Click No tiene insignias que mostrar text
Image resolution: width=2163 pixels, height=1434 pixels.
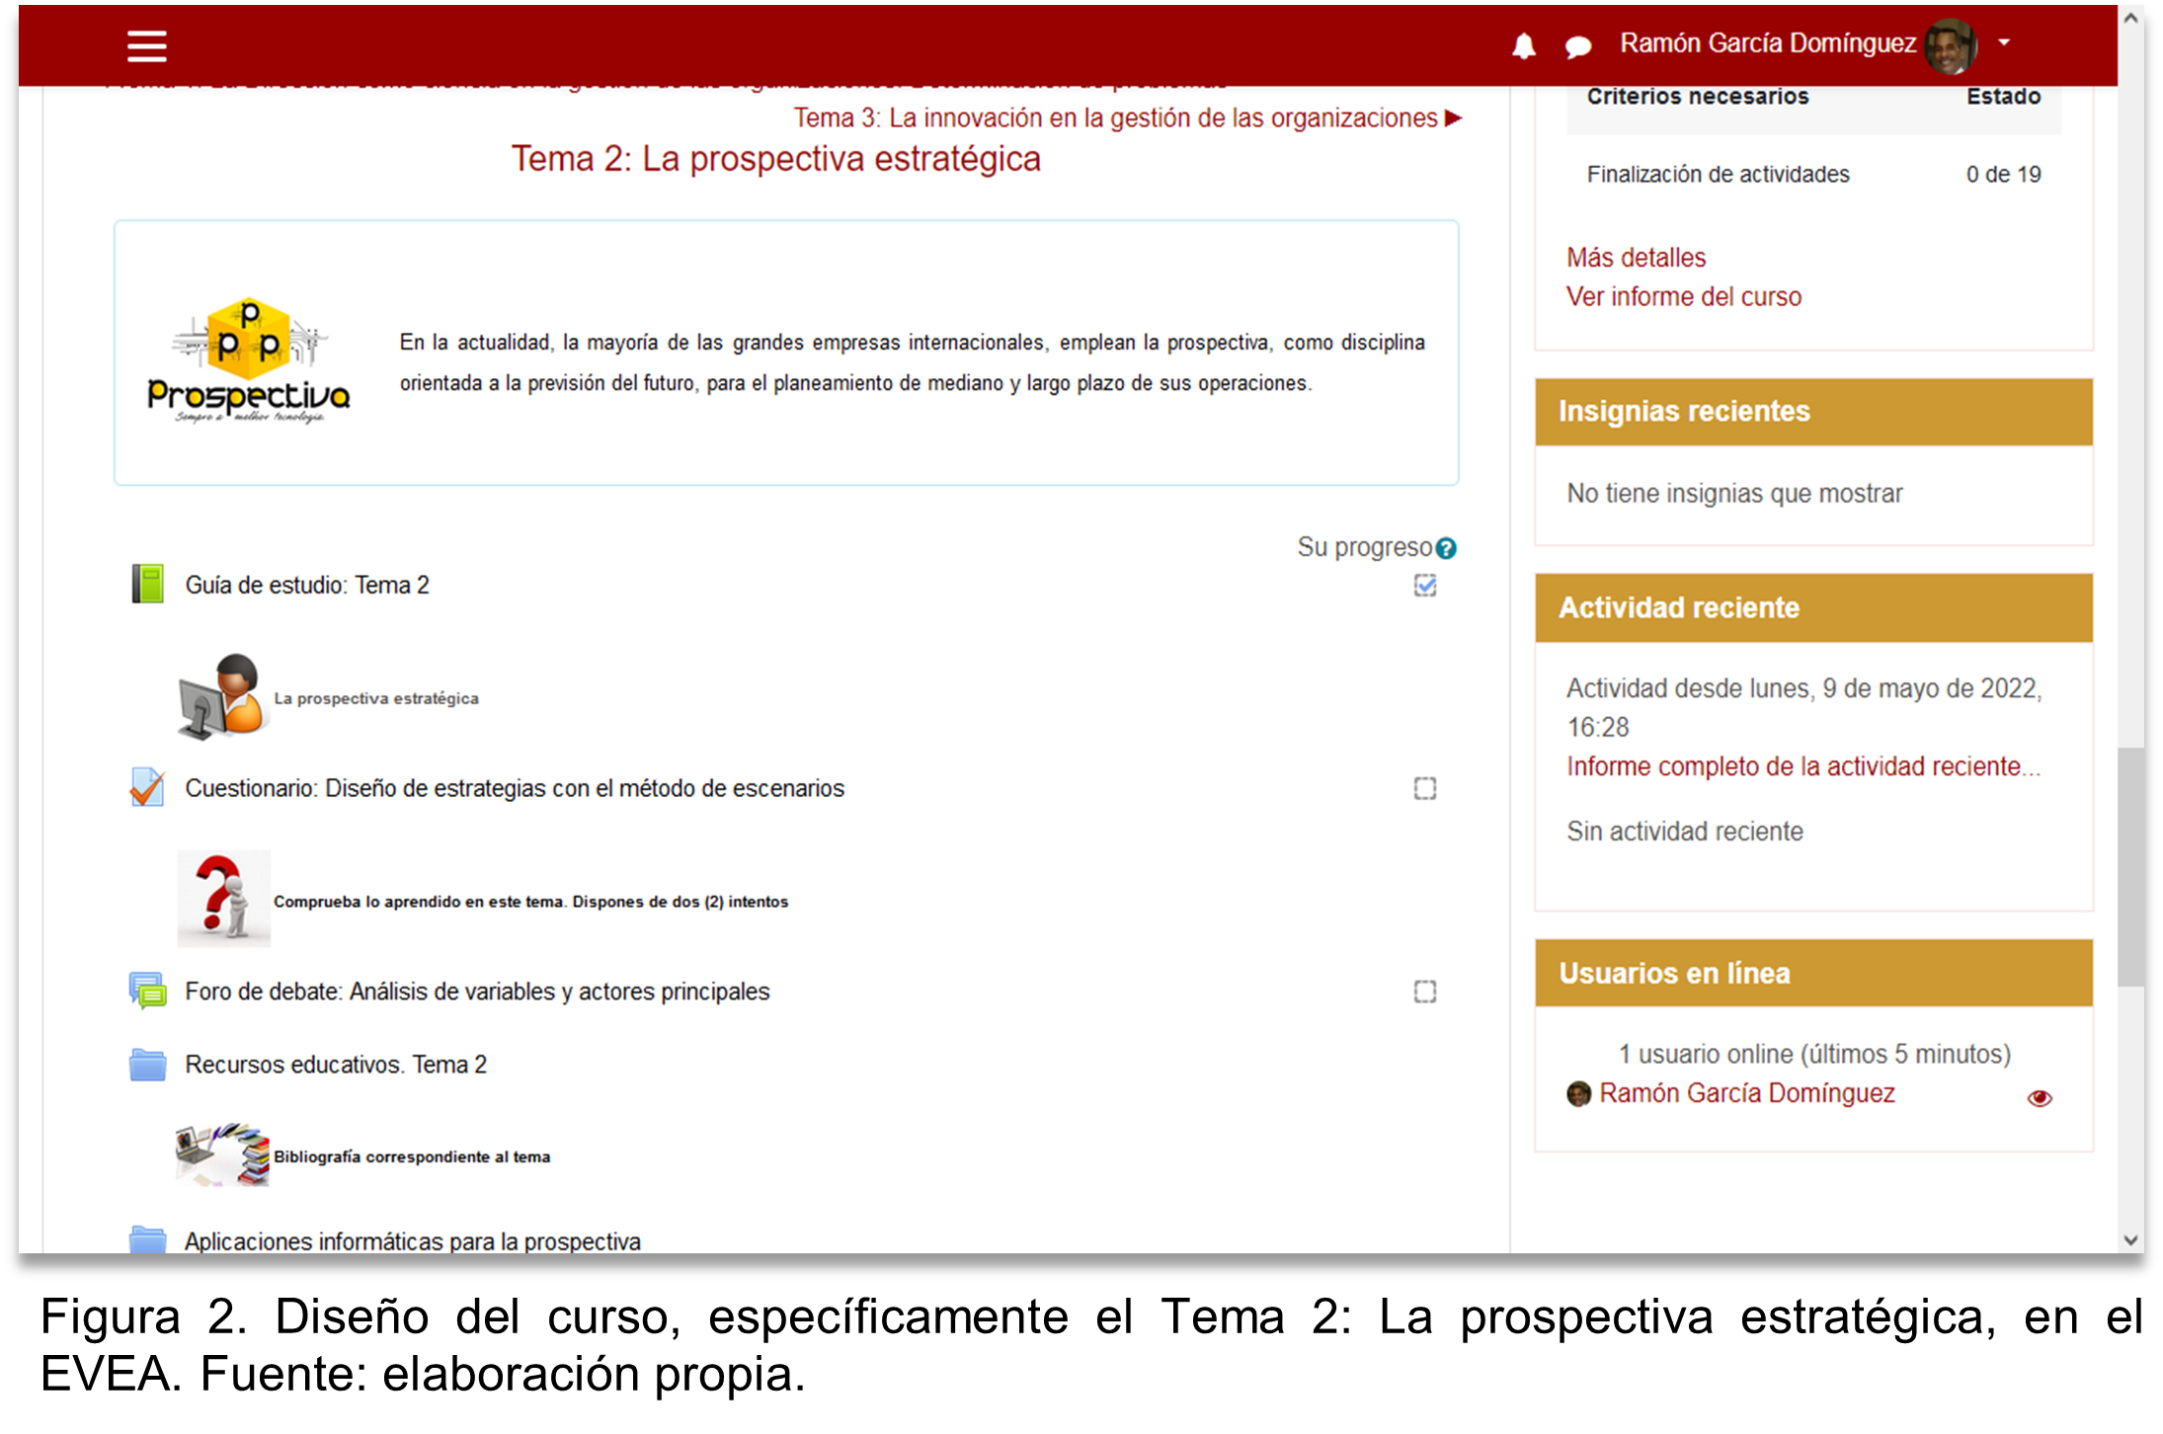pyautogui.click(x=1734, y=493)
